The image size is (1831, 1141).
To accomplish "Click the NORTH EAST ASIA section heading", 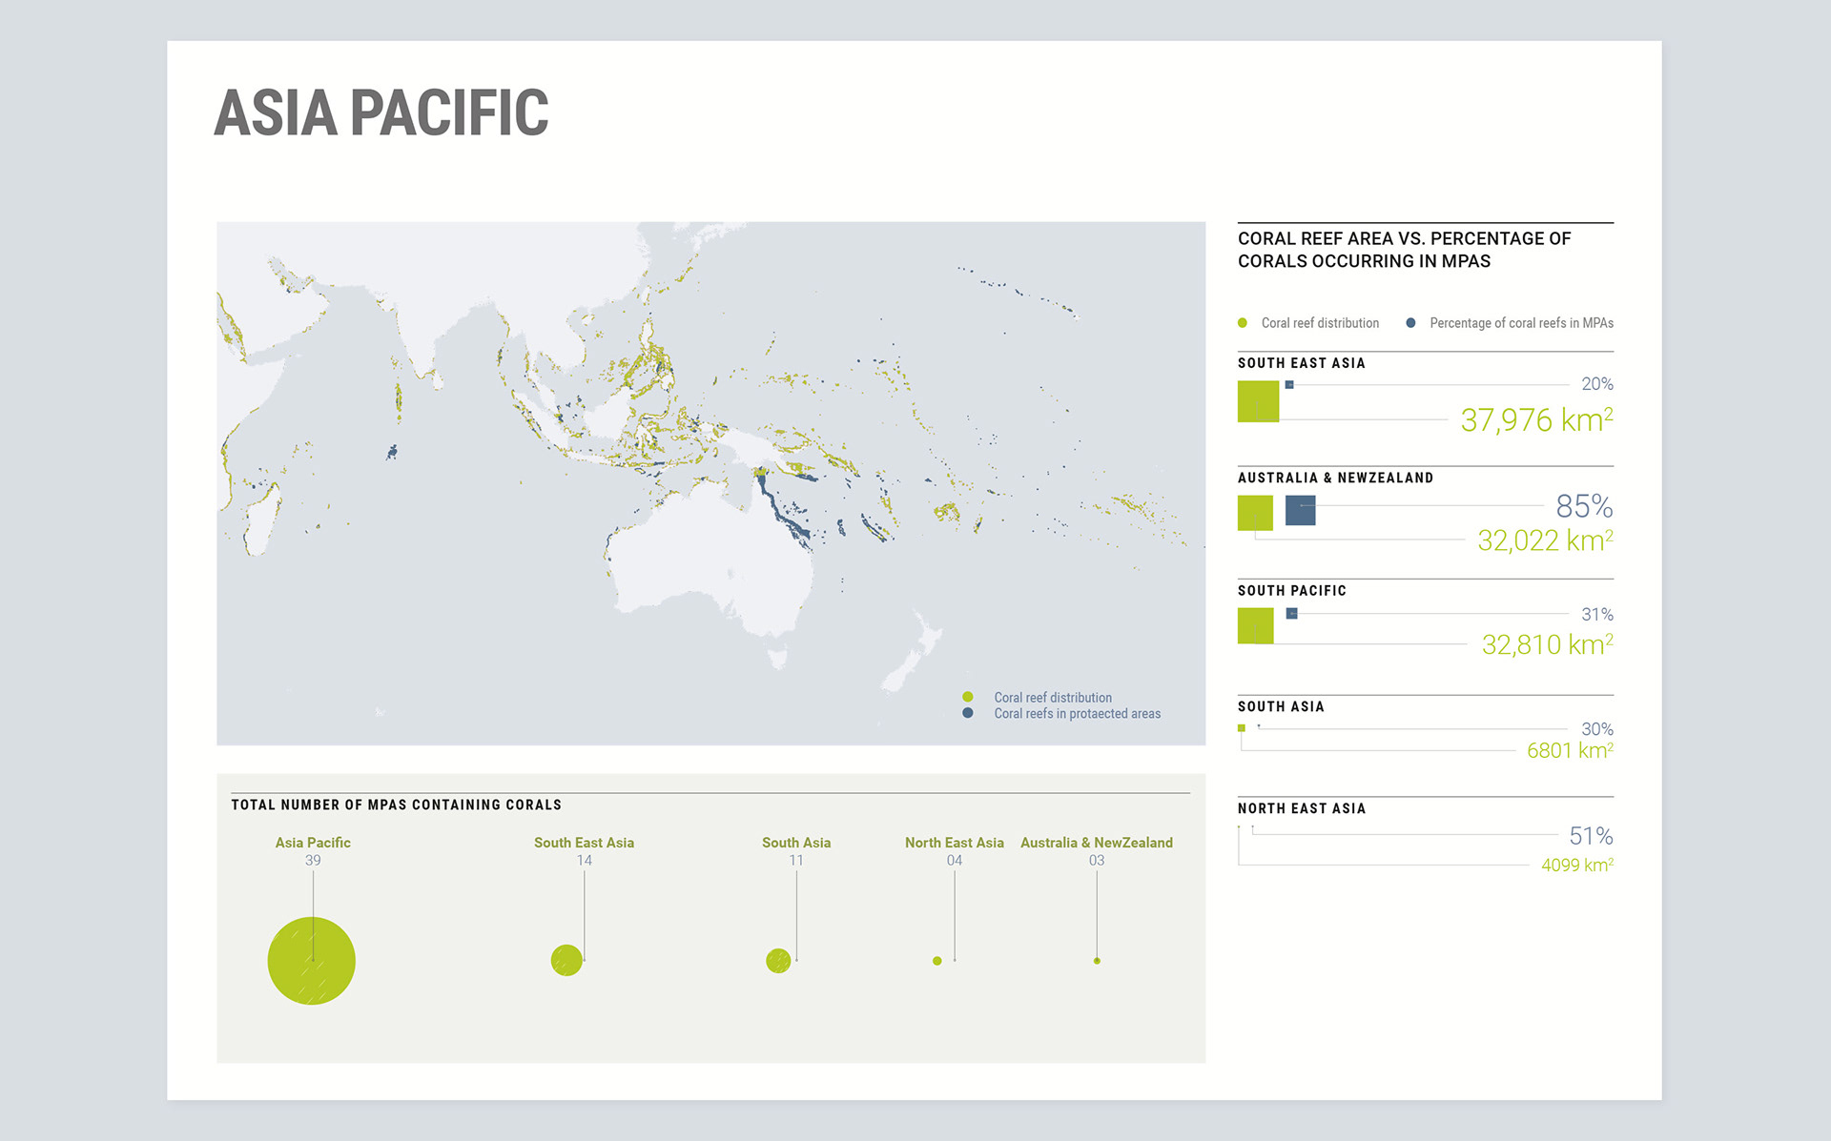I will [1301, 808].
